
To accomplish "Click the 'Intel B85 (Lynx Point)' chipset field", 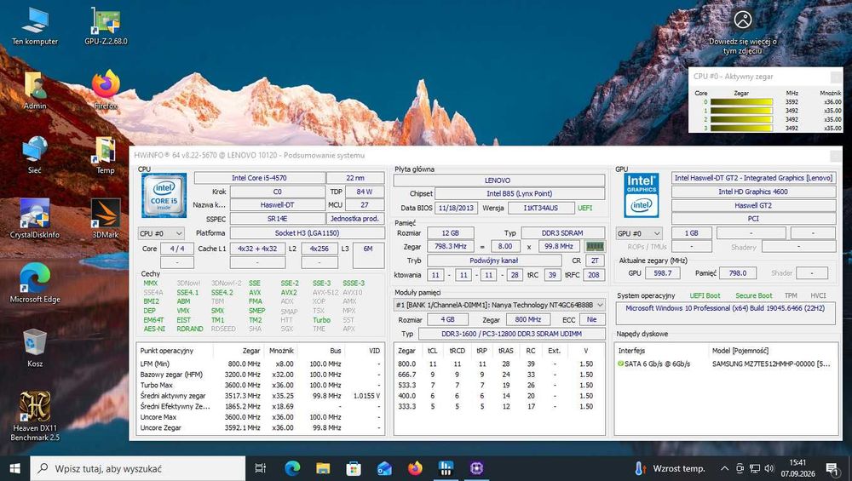I will (520, 194).
